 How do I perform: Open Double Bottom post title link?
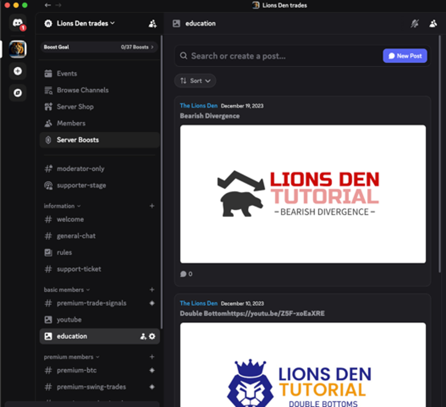(252, 313)
